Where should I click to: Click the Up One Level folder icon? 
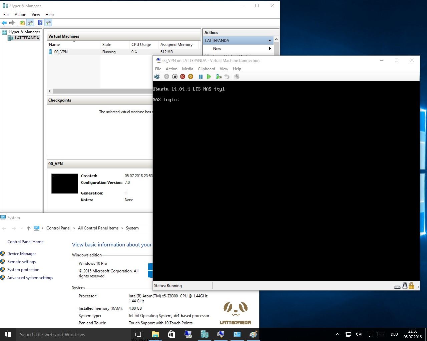[22, 23]
